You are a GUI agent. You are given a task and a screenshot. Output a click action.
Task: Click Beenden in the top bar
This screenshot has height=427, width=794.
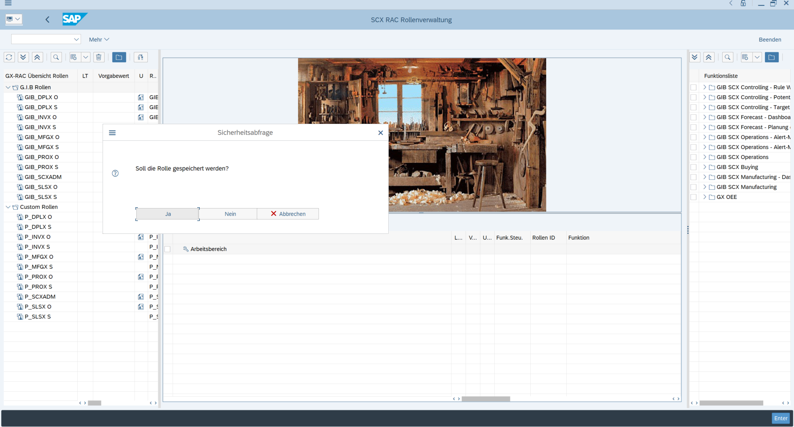769,39
